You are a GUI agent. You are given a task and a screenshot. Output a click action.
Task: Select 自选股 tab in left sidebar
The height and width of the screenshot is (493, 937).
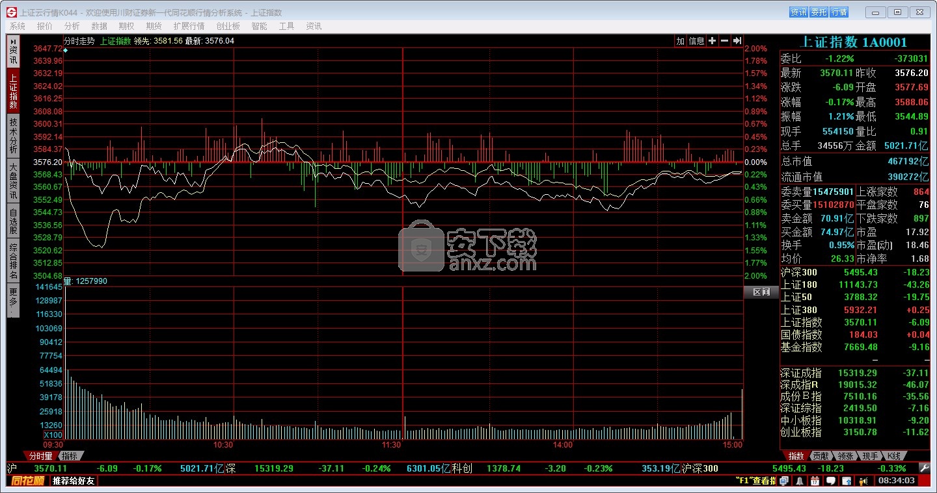(13, 221)
